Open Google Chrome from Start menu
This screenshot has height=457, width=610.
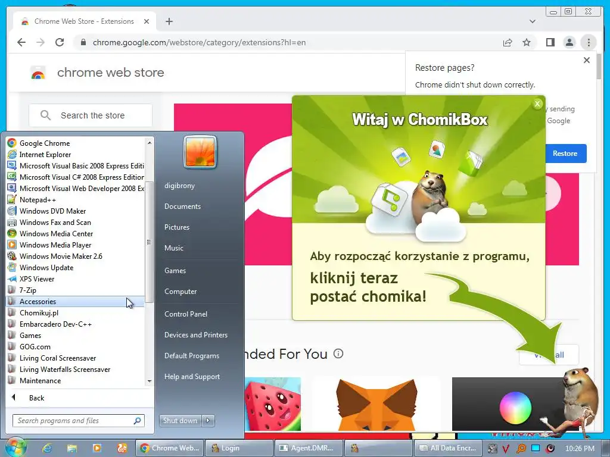coord(76,143)
